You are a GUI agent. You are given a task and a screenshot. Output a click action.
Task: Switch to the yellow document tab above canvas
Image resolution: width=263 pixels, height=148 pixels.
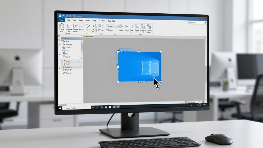tap(88, 36)
